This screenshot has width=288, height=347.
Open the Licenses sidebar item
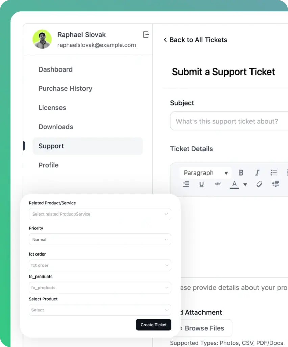point(52,107)
